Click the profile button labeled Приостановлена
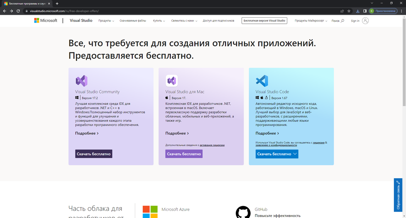 (383, 11)
